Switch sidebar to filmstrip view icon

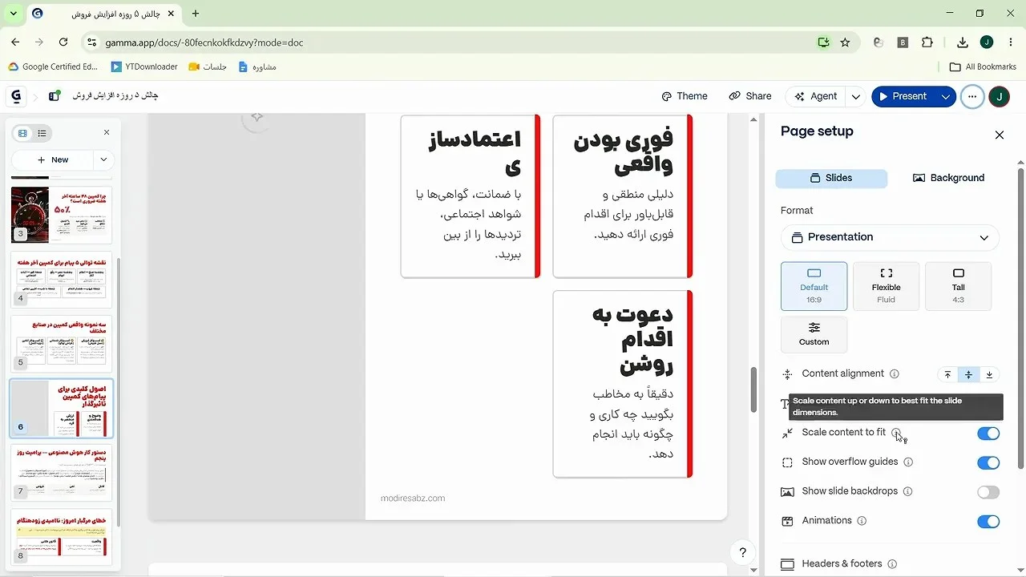(x=22, y=133)
